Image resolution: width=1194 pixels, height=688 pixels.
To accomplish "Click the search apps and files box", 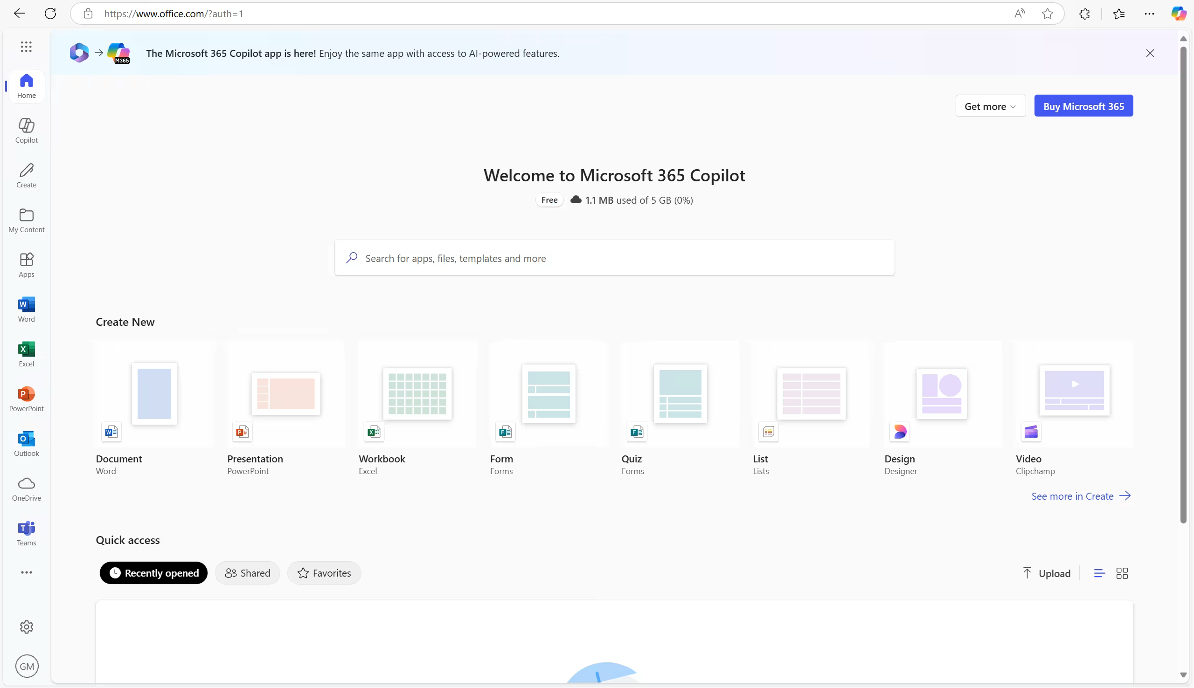I will pyautogui.click(x=614, y=258).
